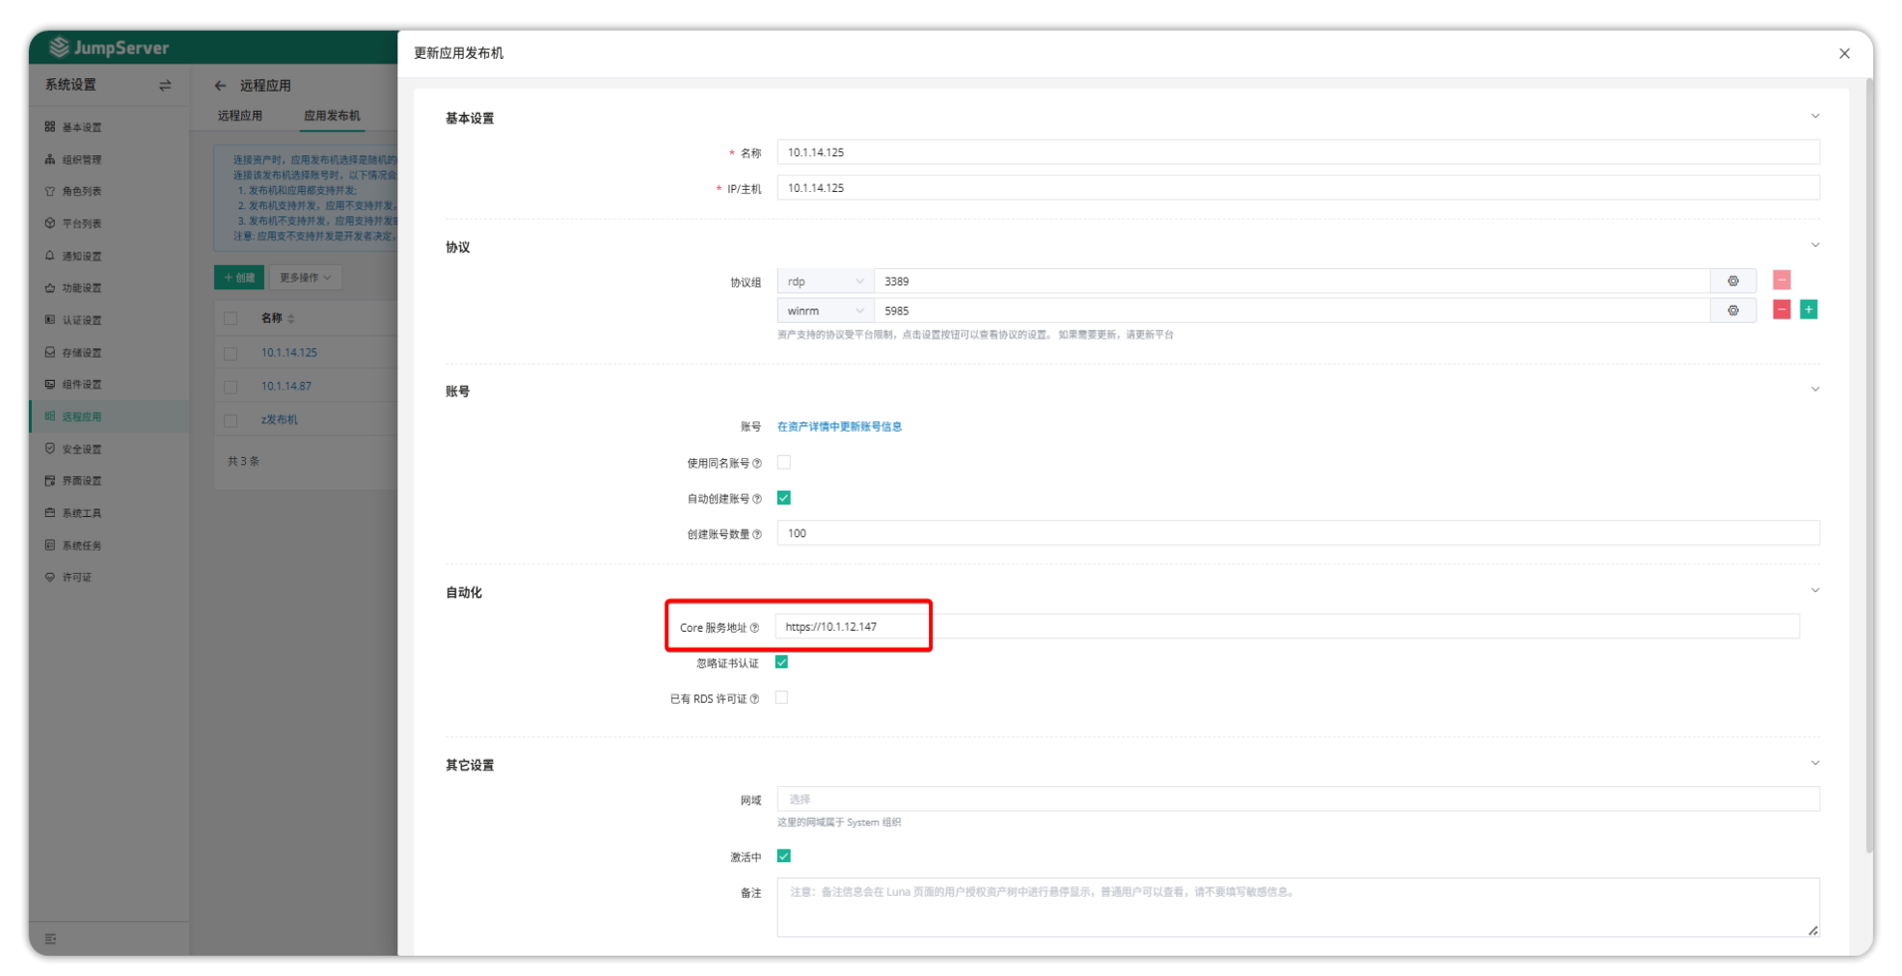1902x976 pixels.
Task: Uncheck the 自动创建账号 checkbox
Action: click(x=783, y=499)
